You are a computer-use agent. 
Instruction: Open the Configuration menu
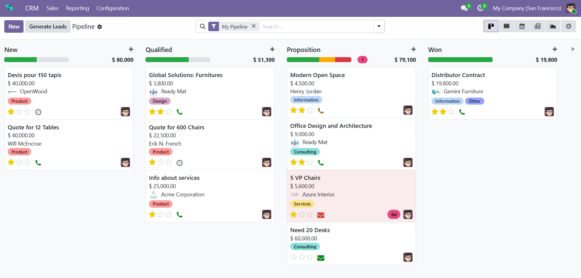[113, 8]
